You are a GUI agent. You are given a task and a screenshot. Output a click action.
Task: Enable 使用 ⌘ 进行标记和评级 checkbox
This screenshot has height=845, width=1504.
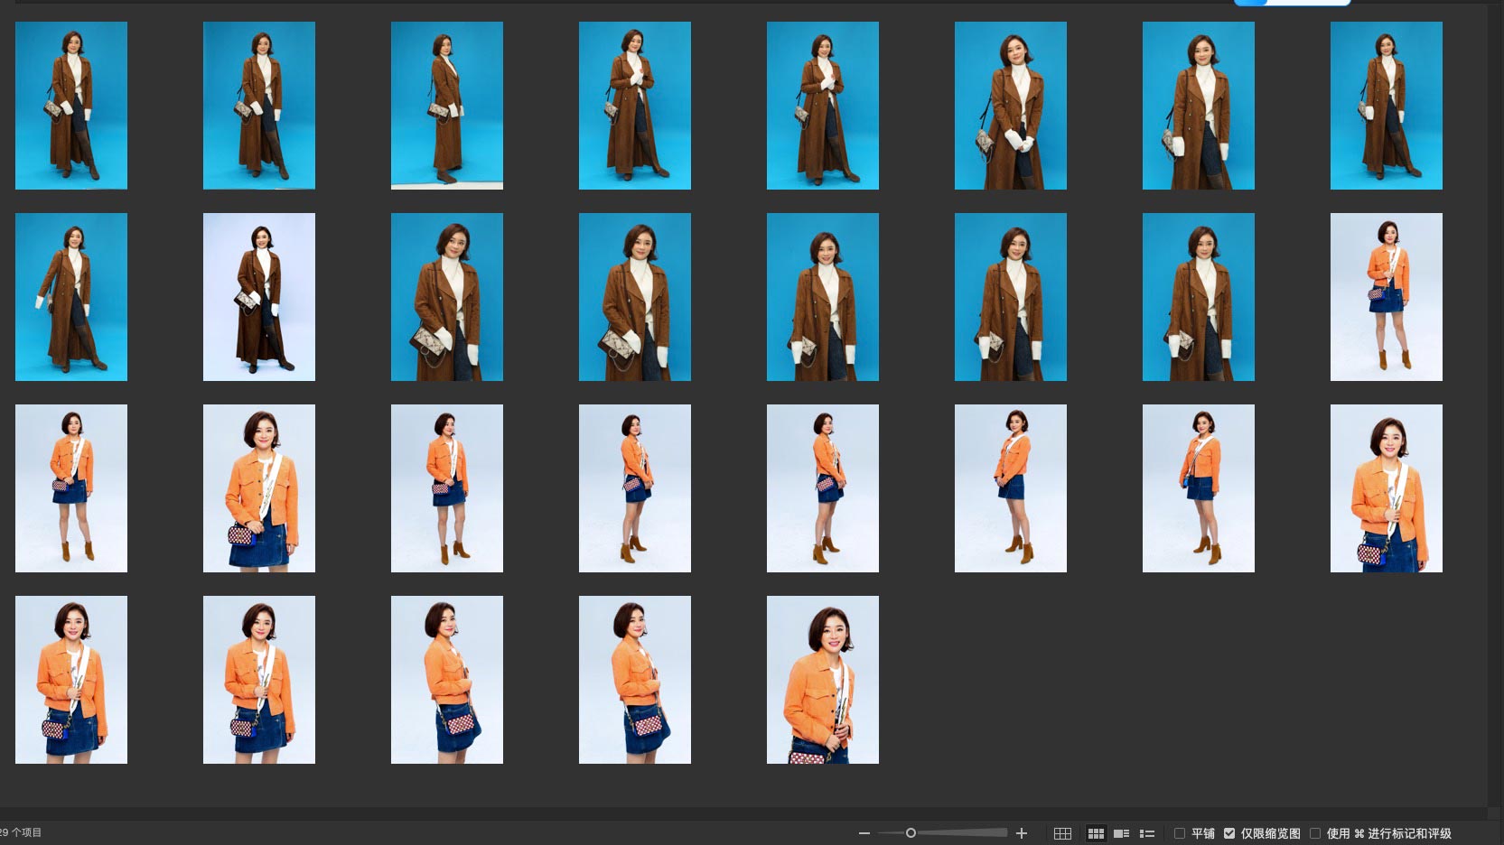point(1315,833)
